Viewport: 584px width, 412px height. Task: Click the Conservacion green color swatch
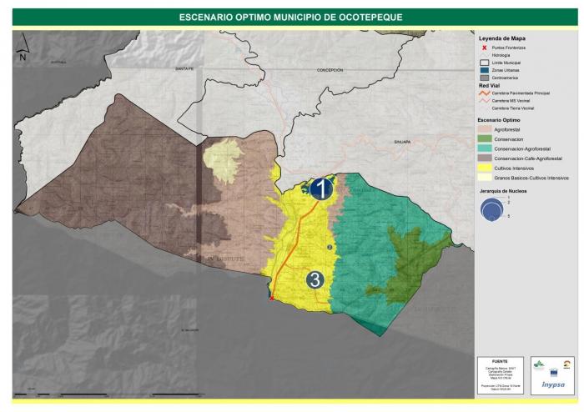coord(484,140)
